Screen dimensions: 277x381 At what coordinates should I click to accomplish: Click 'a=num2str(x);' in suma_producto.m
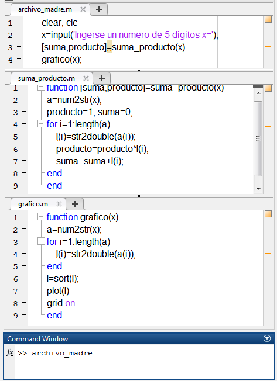click(74, 99)
